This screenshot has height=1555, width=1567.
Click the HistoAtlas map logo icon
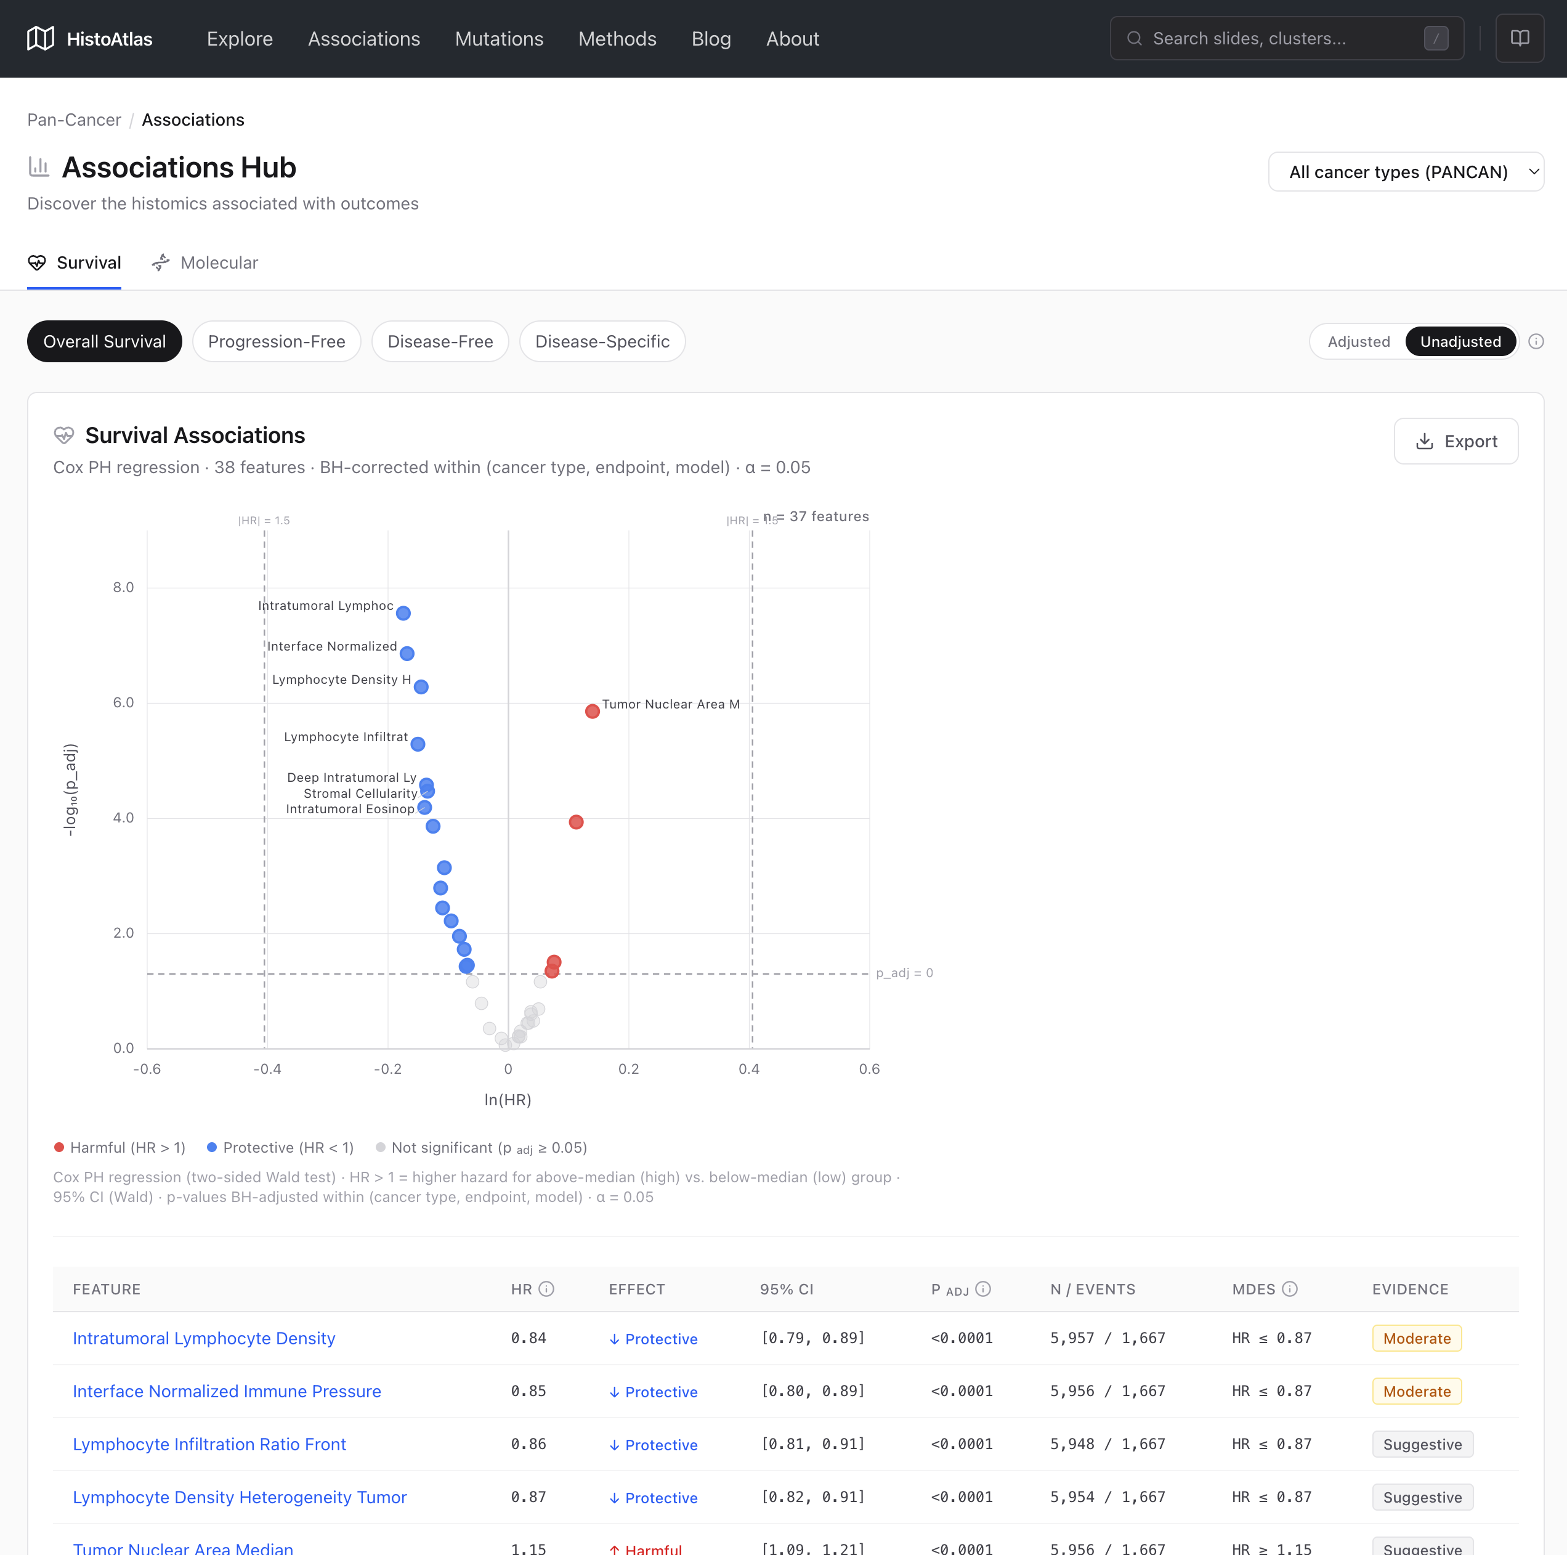pos(41,38)
